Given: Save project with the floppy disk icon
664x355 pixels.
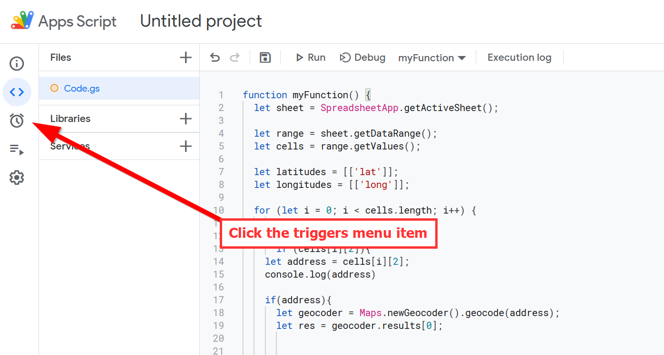Looking at the screenshot, I should pyautogui.click(x=265, y=57).
